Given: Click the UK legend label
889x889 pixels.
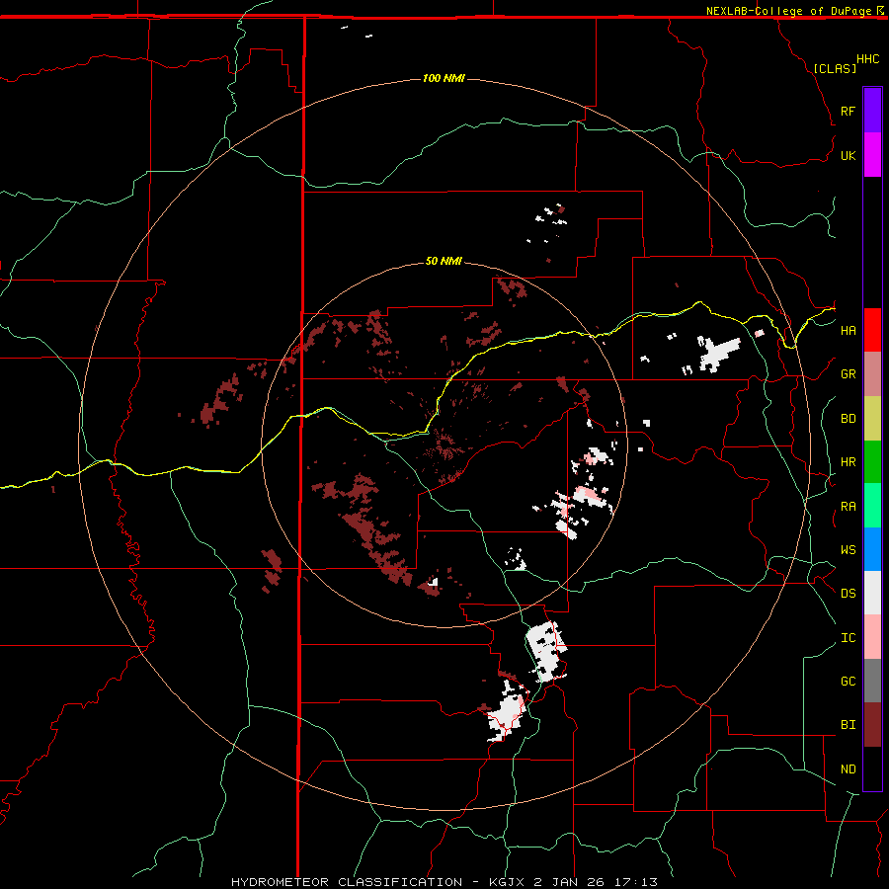Looking at the screenshot, I should tap(848, 155).
